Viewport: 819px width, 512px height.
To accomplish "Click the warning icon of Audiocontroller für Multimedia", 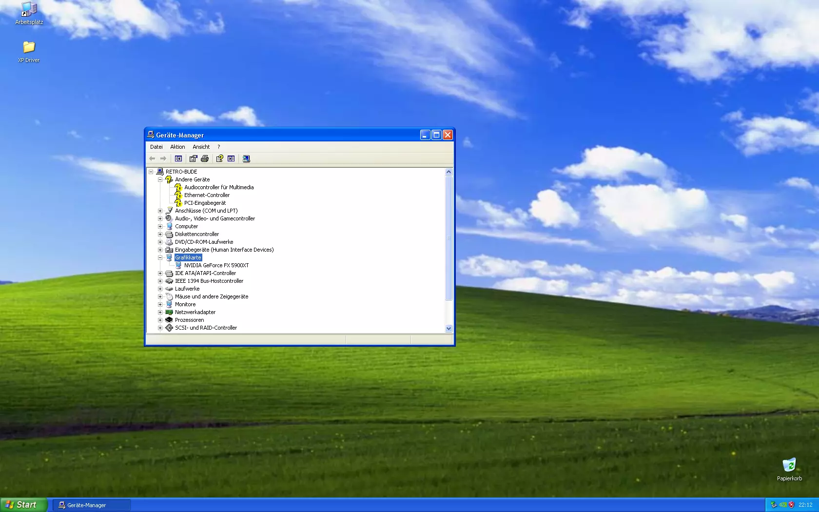I will point(178,187).
